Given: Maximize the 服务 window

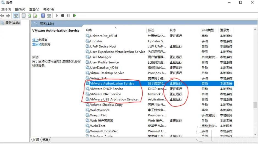Looking at the screenshot, I should coord(241,2).
